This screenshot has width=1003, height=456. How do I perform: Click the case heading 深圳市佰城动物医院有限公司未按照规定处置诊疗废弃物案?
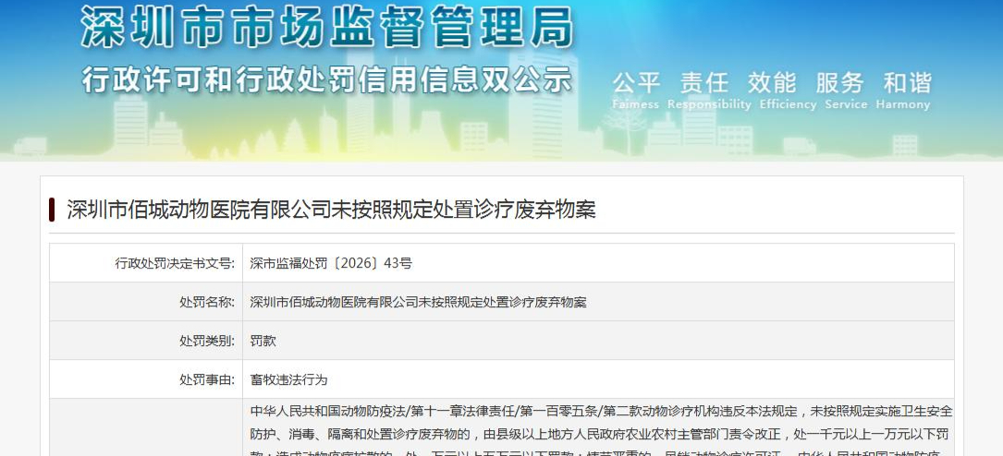[331, 210]
